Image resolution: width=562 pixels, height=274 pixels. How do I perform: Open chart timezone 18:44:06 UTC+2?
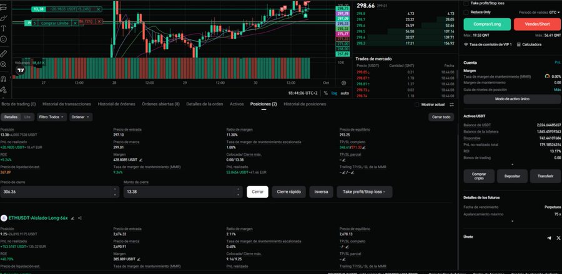pos(303,93)
